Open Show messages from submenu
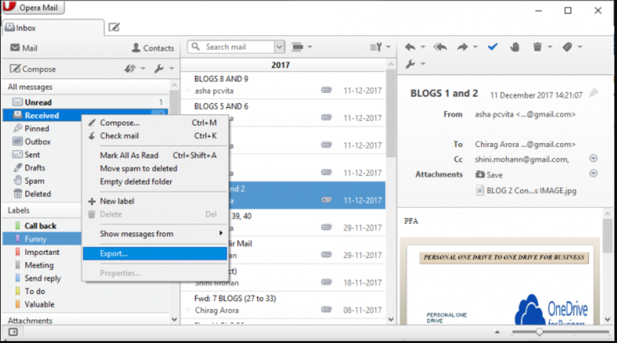The image size is (617, 343). point(155,234)
